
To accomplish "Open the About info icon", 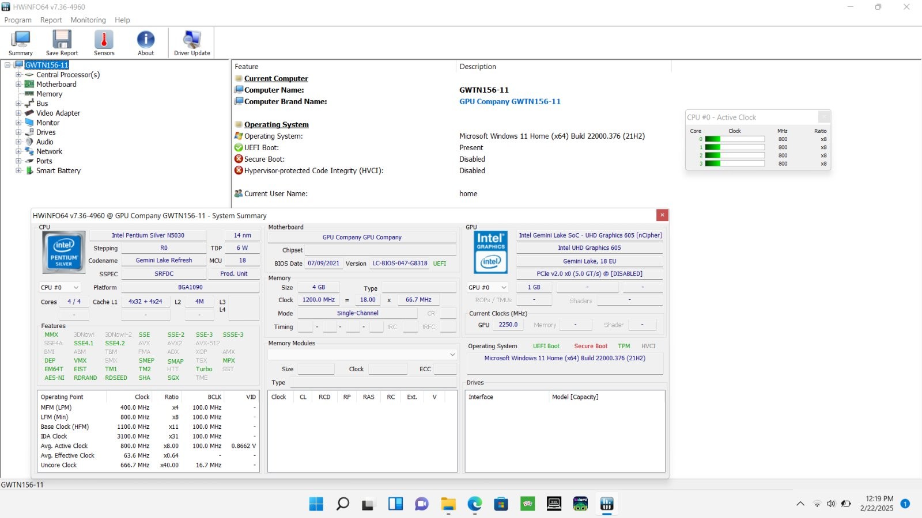I will pyautogui.click(x=146, y=39).
